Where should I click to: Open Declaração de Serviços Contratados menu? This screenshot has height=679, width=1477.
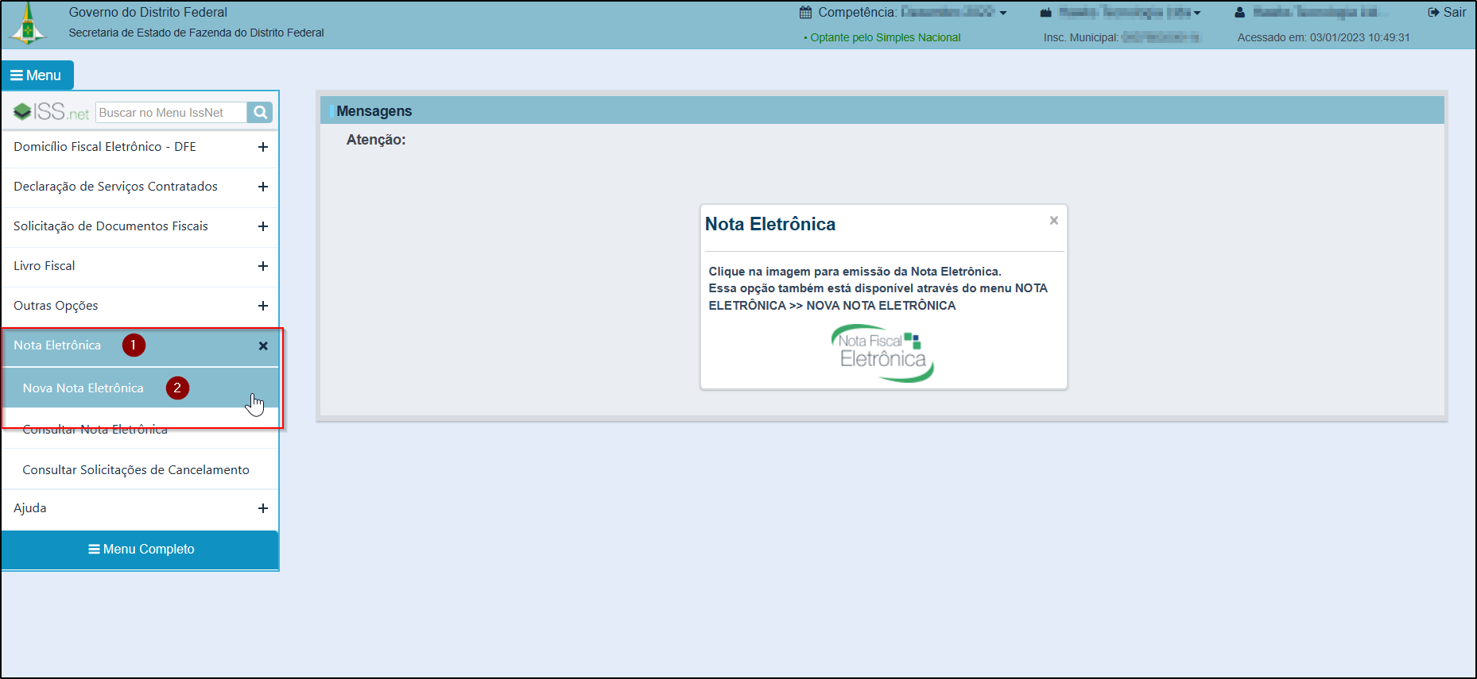[x=140, y=187]
